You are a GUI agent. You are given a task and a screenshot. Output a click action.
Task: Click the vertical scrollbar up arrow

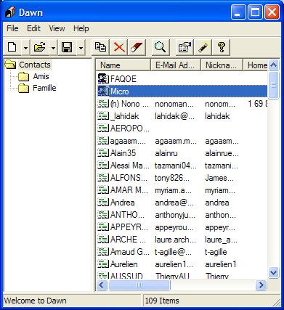[274, 65]
